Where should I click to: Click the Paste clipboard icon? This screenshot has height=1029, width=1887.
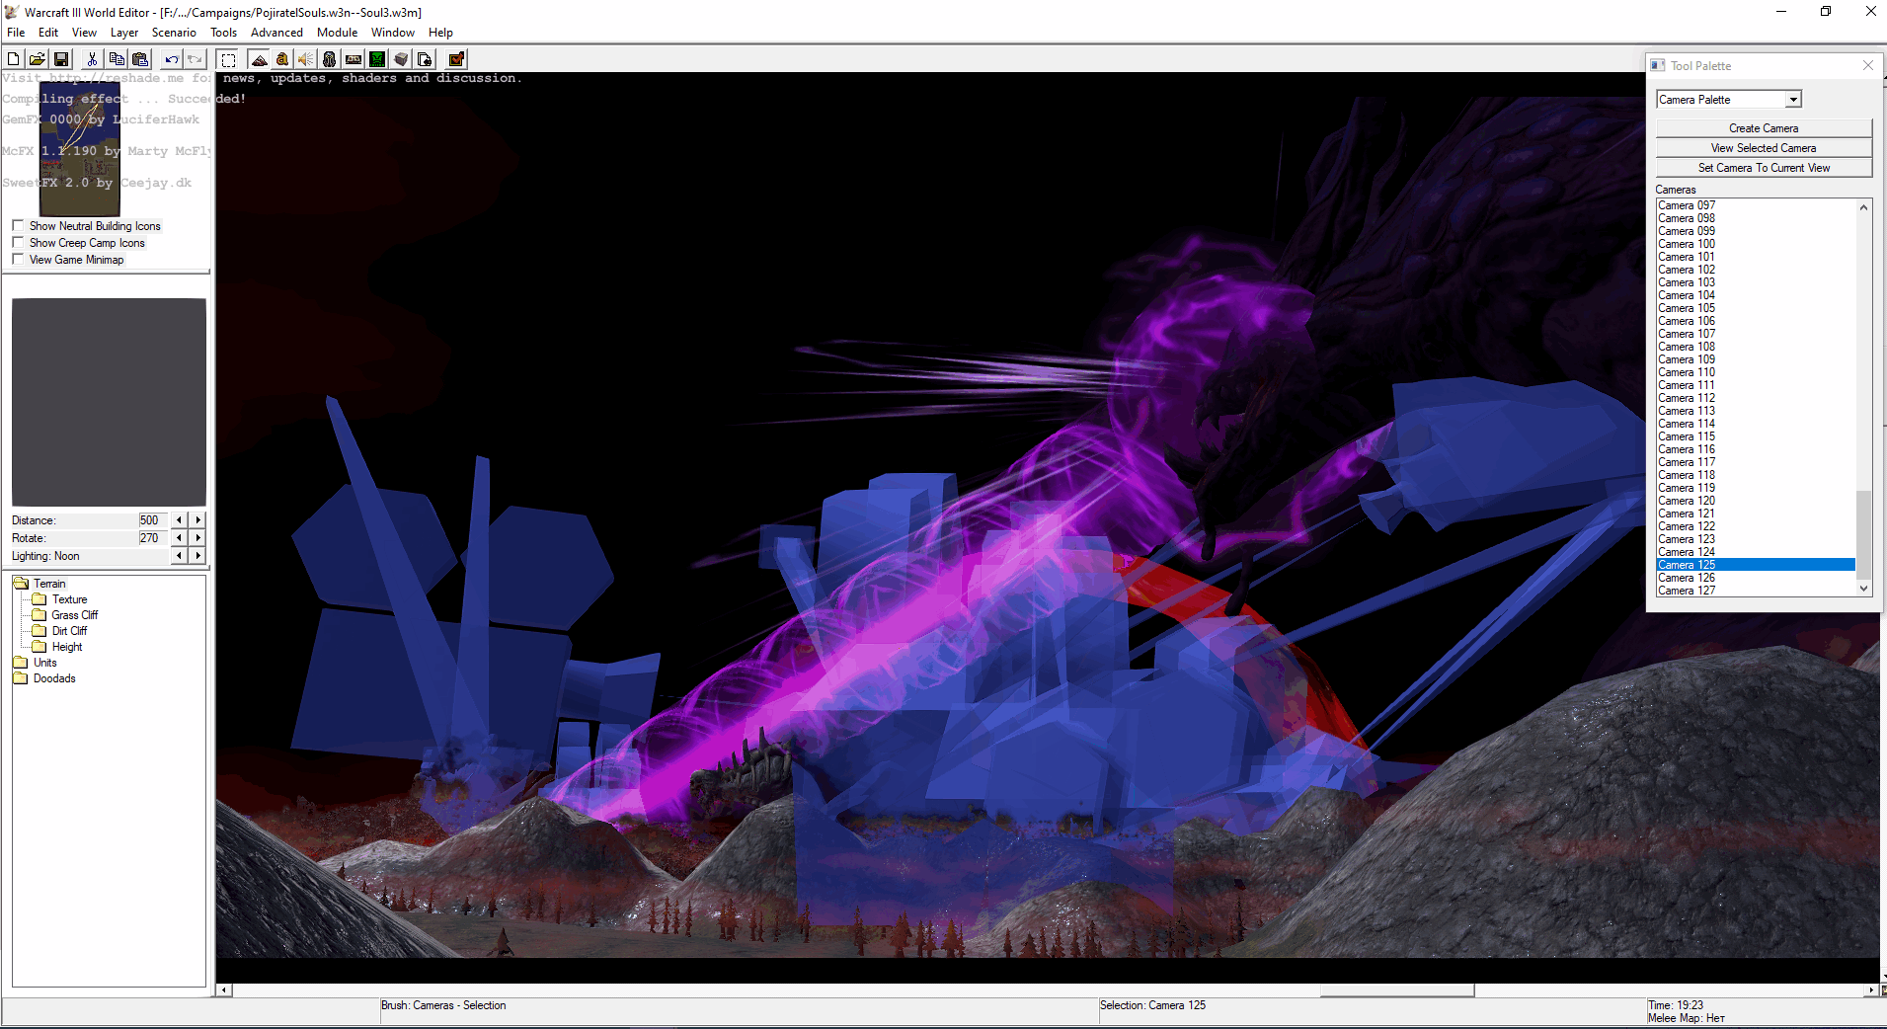[x=140, y=59]
